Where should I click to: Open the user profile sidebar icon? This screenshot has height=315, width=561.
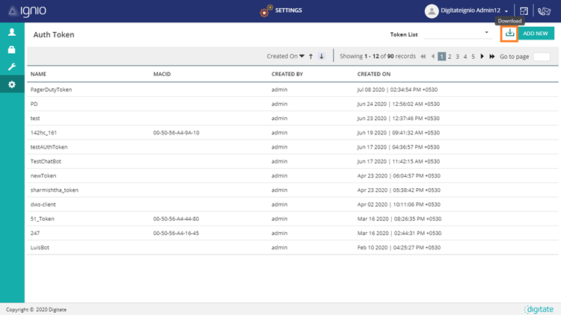point(12,33)
